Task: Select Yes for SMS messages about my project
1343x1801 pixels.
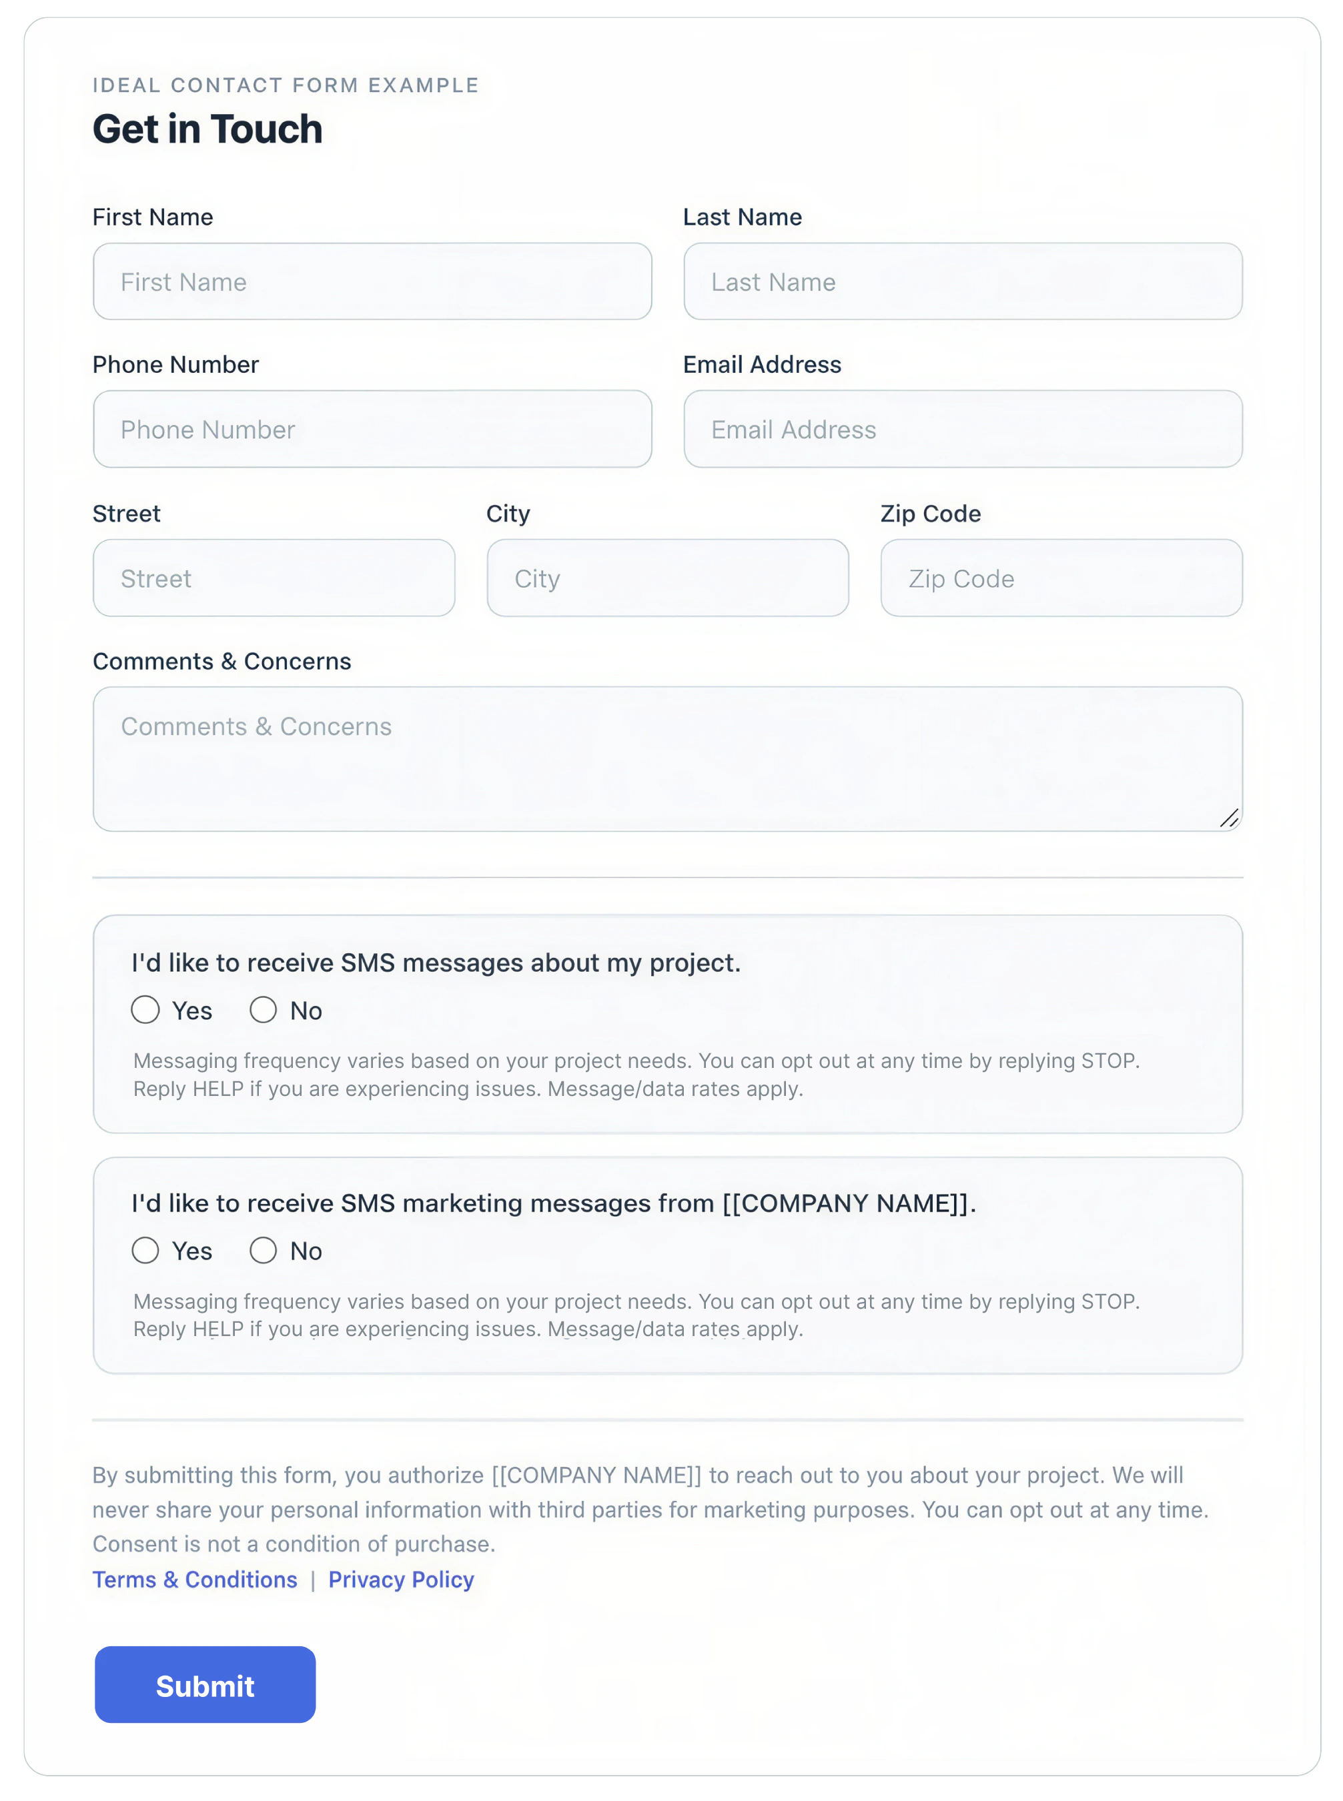Action: (x=145, y=1010)
